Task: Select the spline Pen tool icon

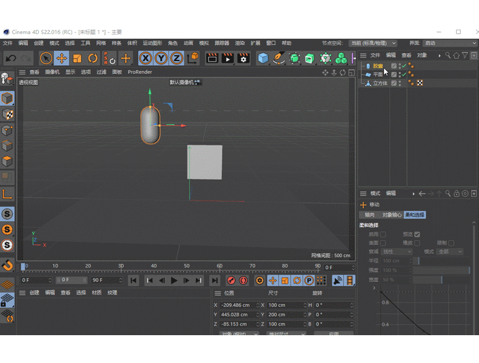Action: [x=278, y=58]
